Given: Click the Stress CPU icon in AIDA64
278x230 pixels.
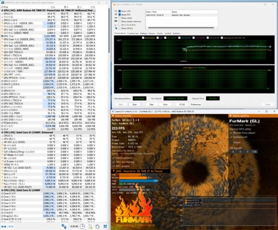Looking at the screenshot, I should click(x=116, y=11).
